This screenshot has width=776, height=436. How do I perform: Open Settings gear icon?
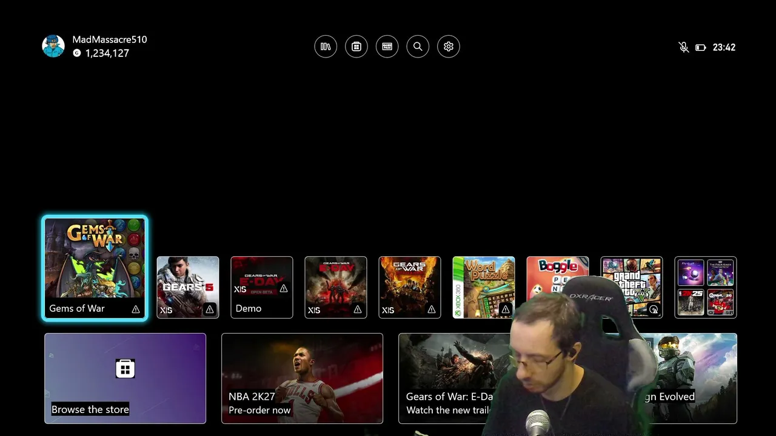(x=449, y=47)
